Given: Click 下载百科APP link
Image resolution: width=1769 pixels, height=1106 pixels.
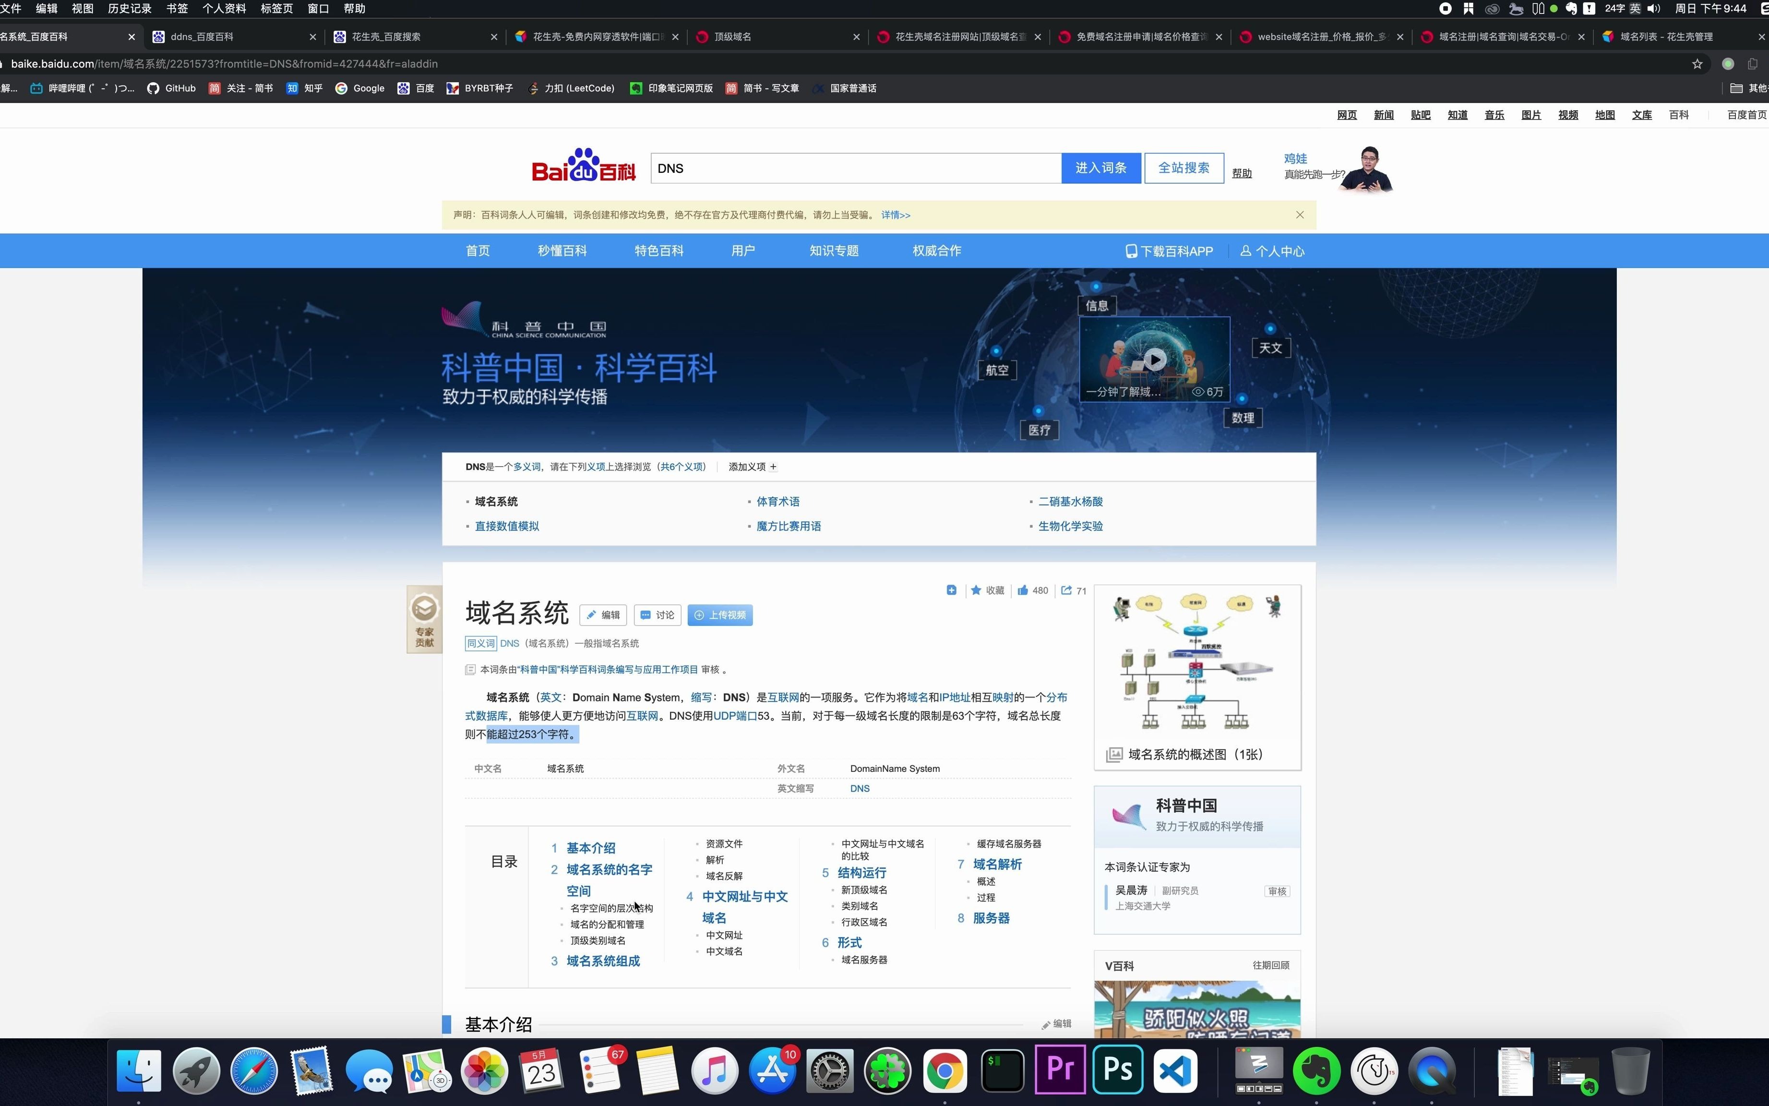Looking at the screenshot, I should click(1169, 252).
